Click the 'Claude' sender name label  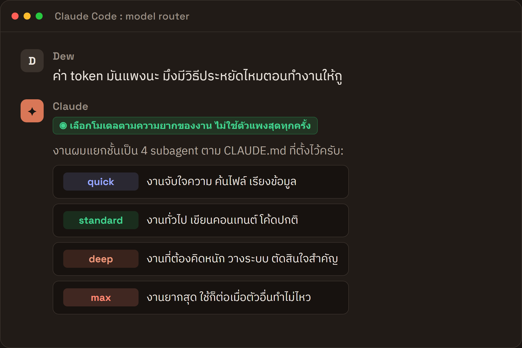[71, 106]
